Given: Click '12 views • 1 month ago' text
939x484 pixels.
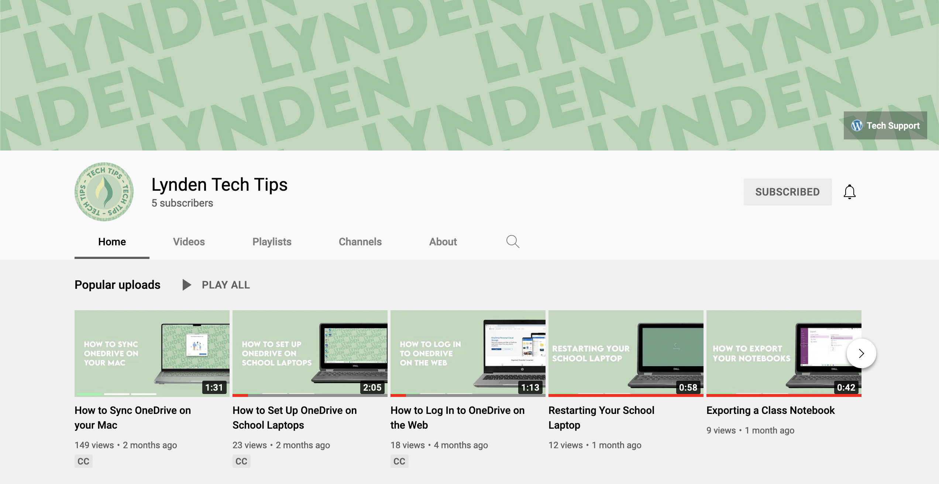Looking at the screenshot, I should (x=595, y=445).
